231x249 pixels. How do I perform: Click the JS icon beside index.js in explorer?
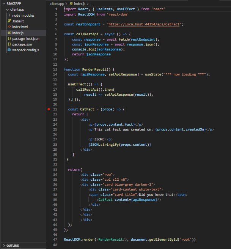[9, 33]
